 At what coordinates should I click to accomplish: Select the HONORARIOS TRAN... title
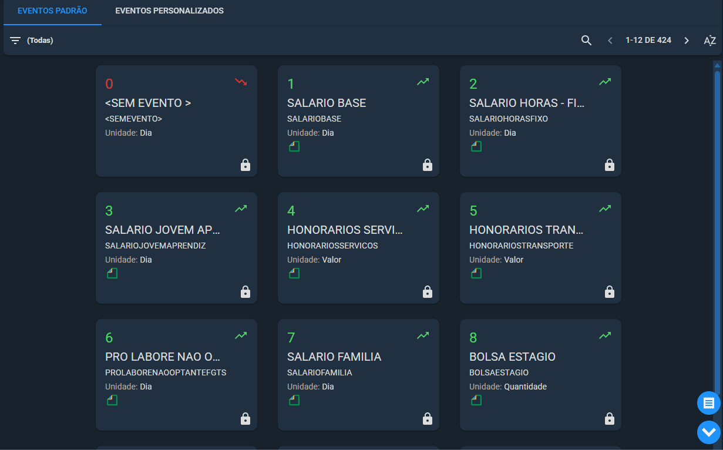tap(526, 230)
